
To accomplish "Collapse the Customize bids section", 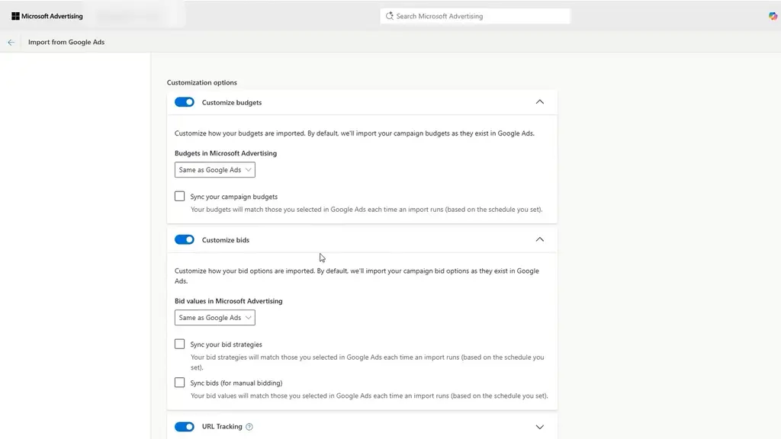I will tap(539, 239).
